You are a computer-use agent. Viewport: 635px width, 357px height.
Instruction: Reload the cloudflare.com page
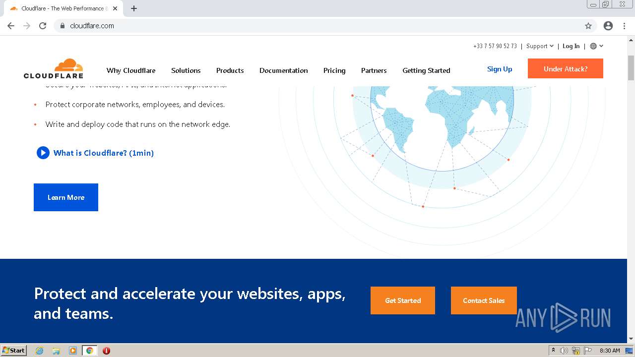(43, 26)
